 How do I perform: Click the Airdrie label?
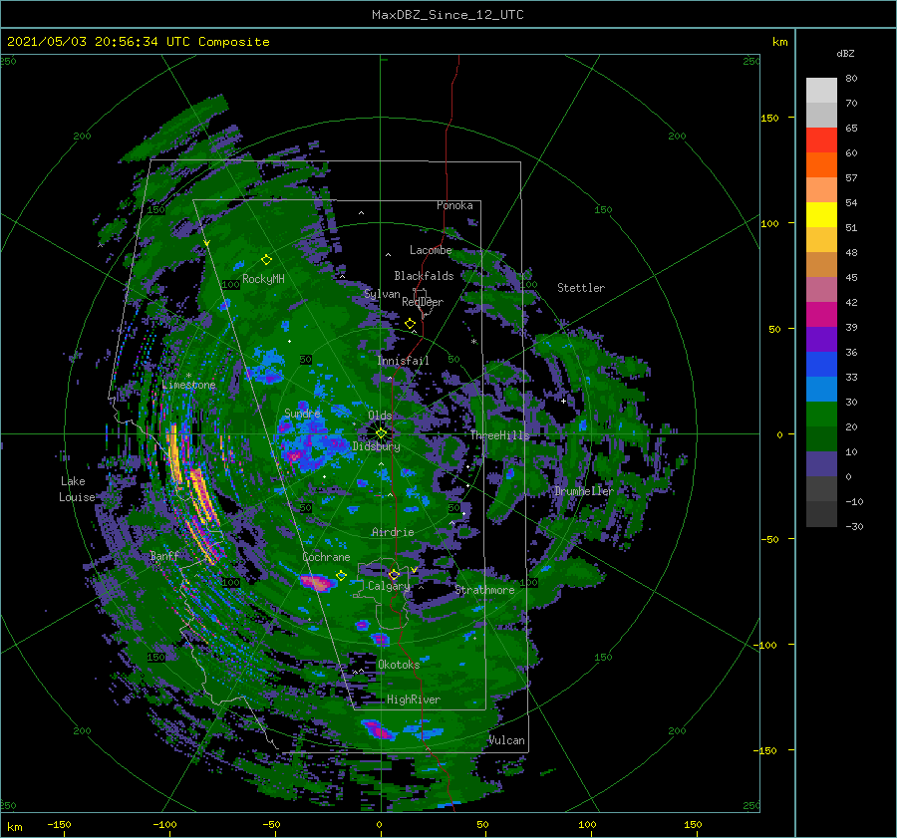(x=393, y=532)
